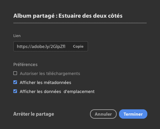Click the d'emplacement label text
The width and height of the screenshot is (160, 129).
79,92
